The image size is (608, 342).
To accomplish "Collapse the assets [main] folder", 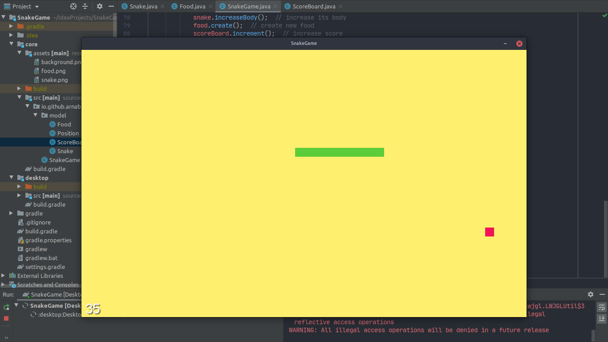I will 19,53.
